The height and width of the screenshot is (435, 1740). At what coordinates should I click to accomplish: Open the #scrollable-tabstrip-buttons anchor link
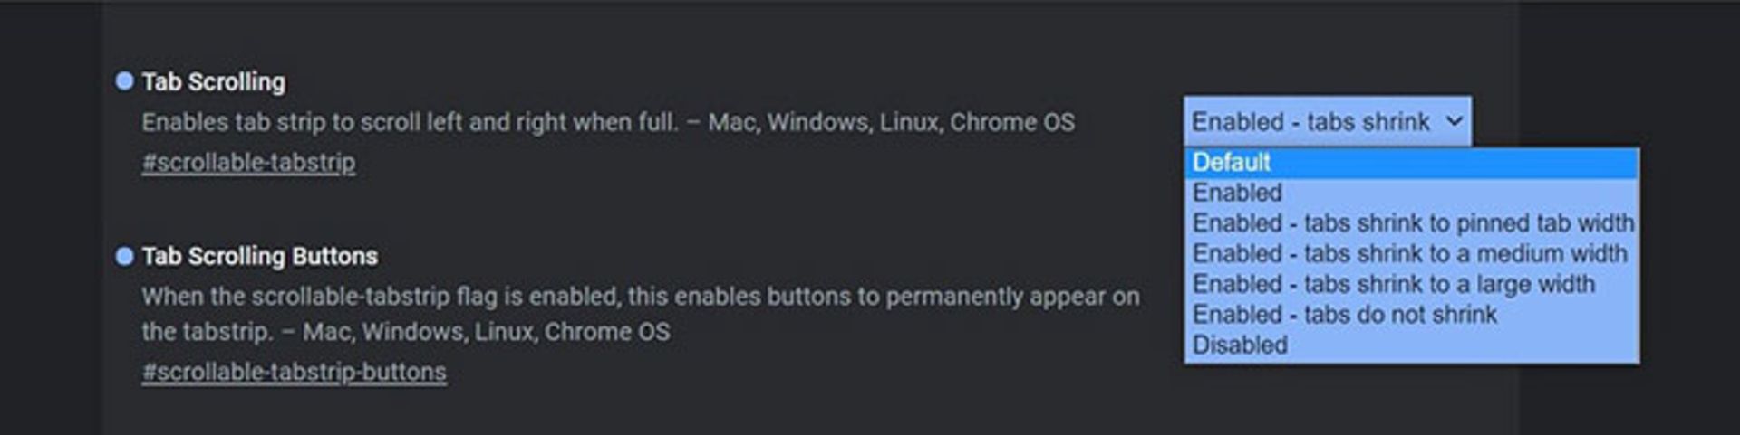294,373
